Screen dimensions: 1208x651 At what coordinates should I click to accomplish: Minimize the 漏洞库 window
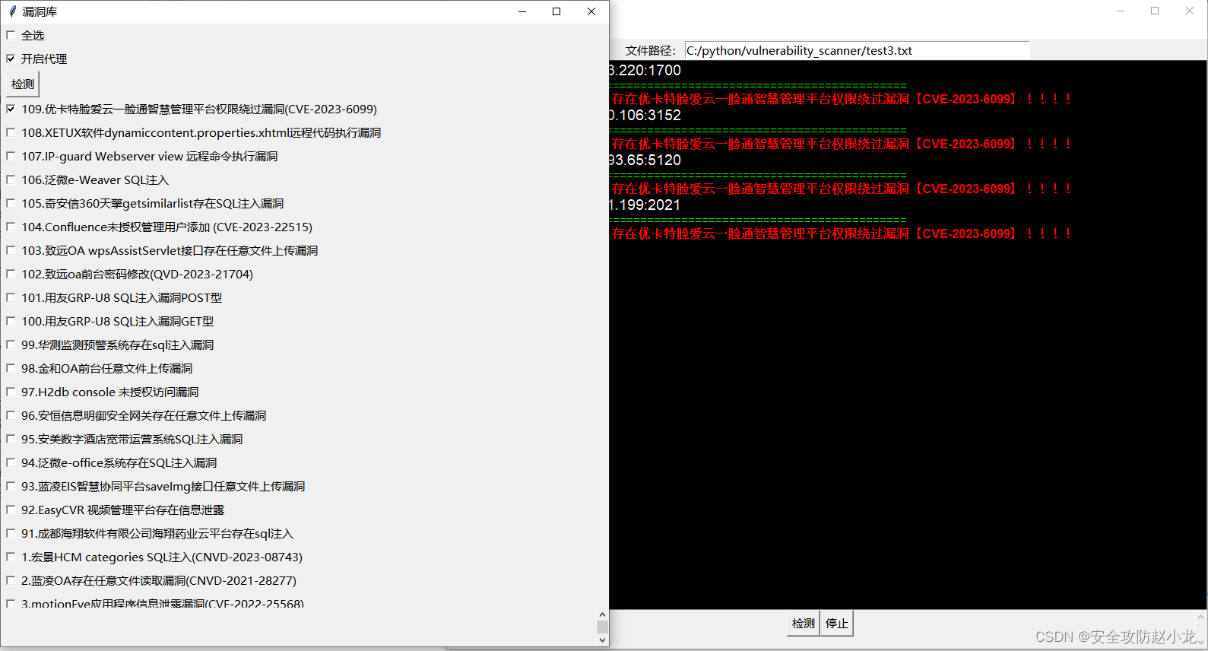point(522,11)
